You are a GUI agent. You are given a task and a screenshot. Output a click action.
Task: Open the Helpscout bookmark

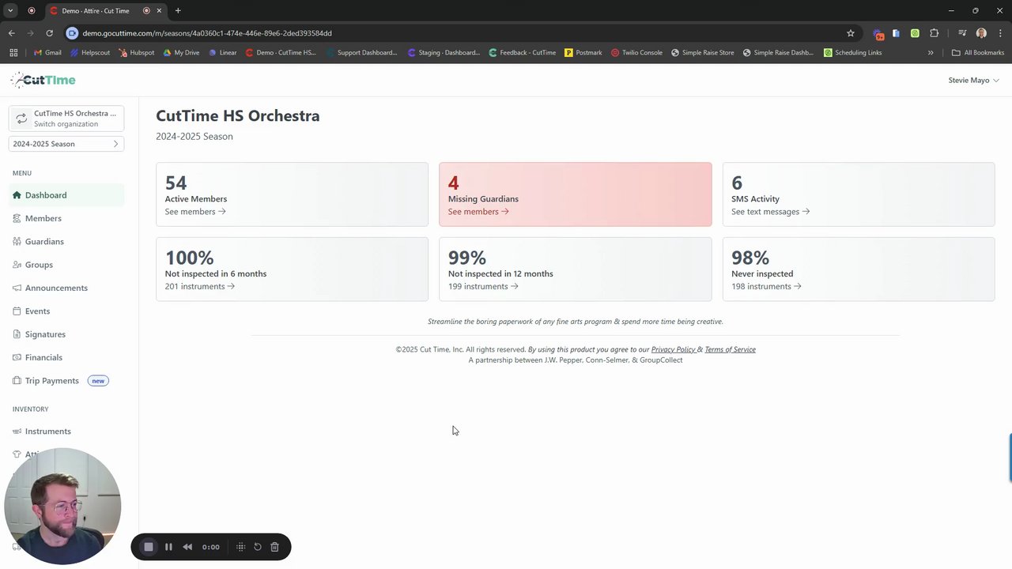(x=90, y=53)
